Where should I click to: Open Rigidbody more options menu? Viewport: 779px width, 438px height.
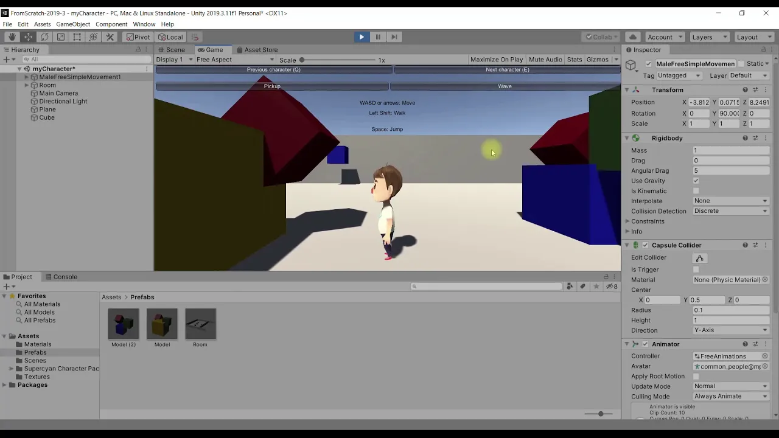[x=766, y=138]
